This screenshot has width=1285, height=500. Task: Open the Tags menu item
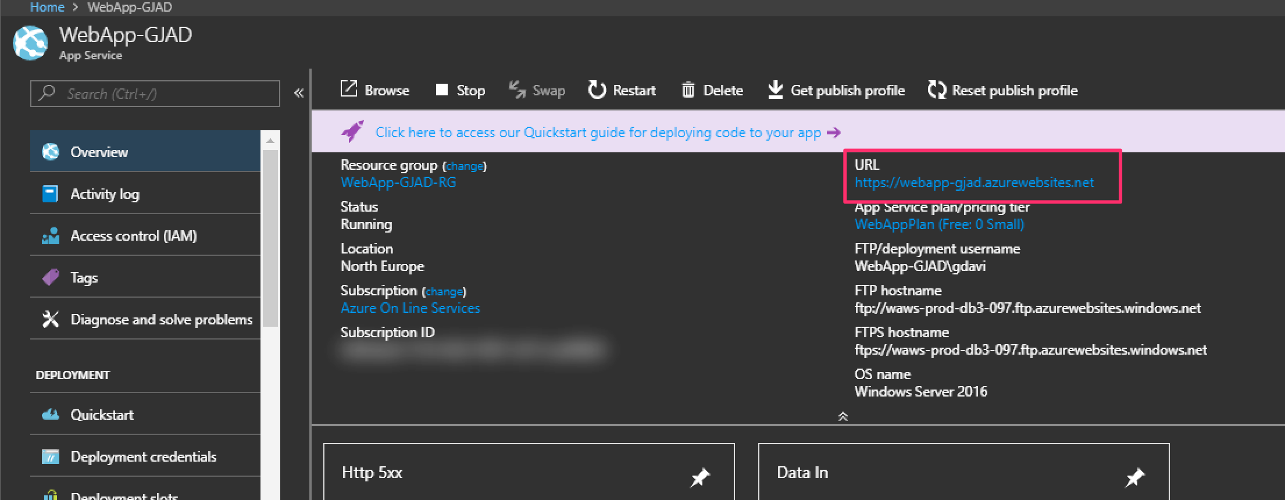[145, 277]
